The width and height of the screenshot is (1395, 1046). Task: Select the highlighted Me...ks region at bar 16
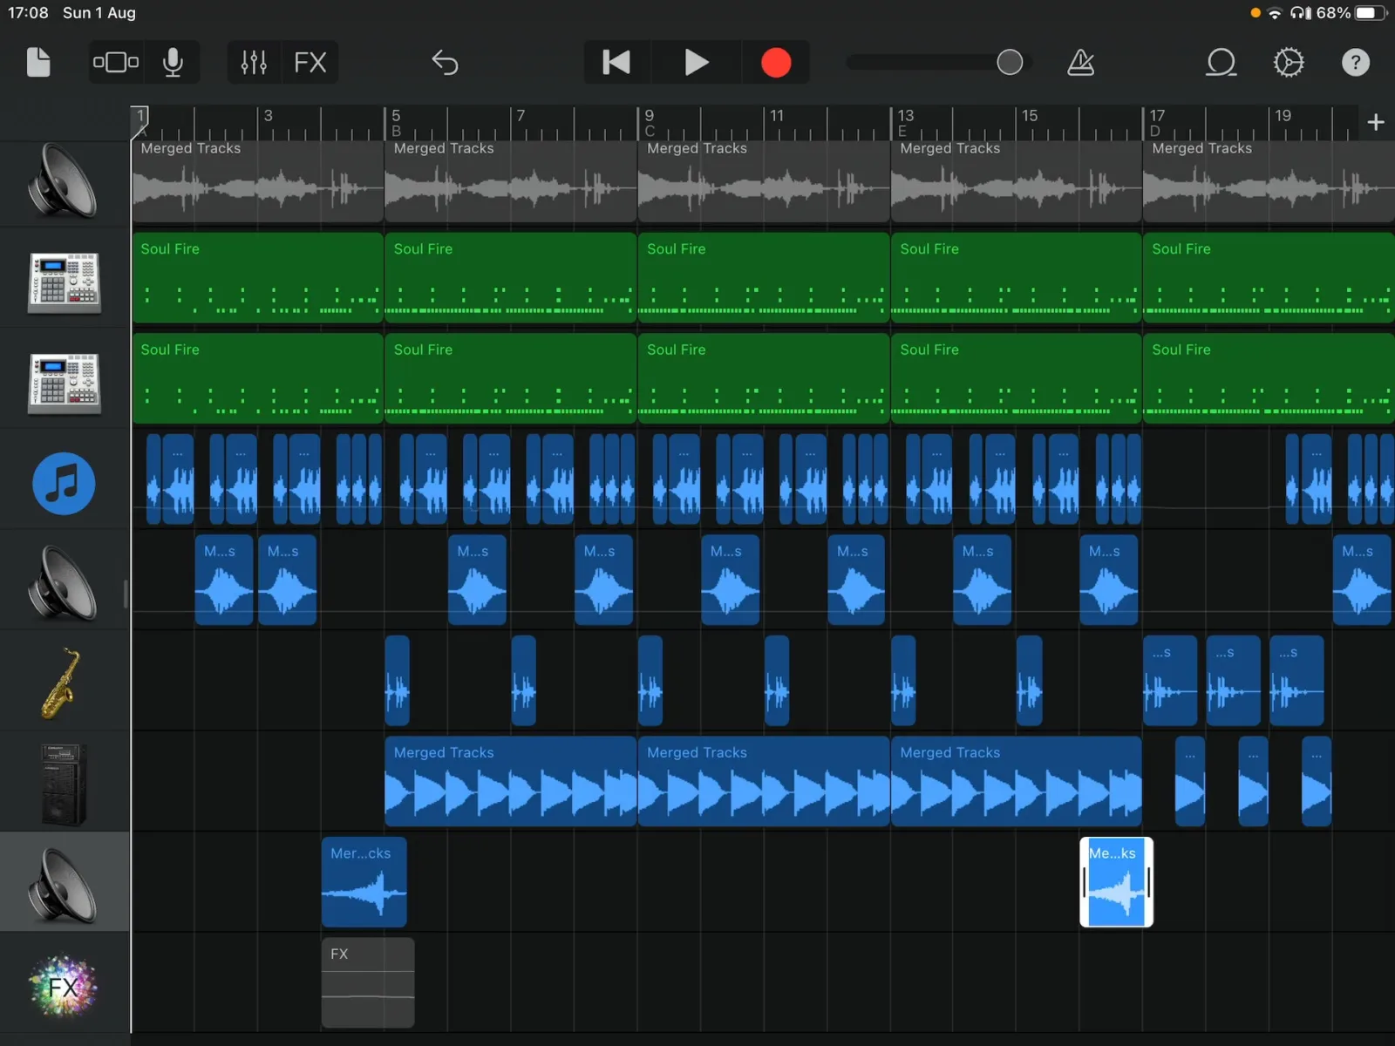coord(1116,882)
